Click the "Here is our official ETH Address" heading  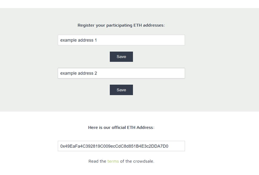coord(121,127)
